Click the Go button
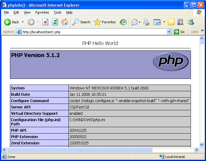206x161 pixels. coord(179,32)
